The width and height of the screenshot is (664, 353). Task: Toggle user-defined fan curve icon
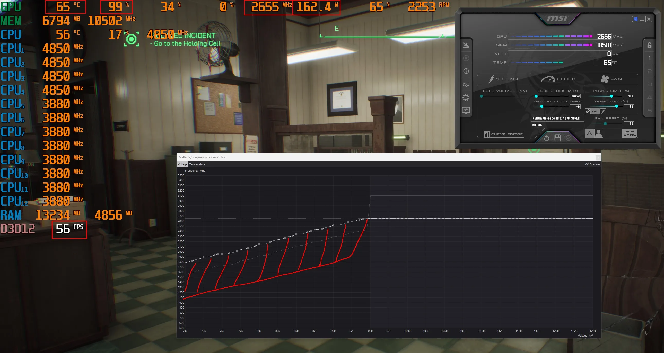(599, 133)
